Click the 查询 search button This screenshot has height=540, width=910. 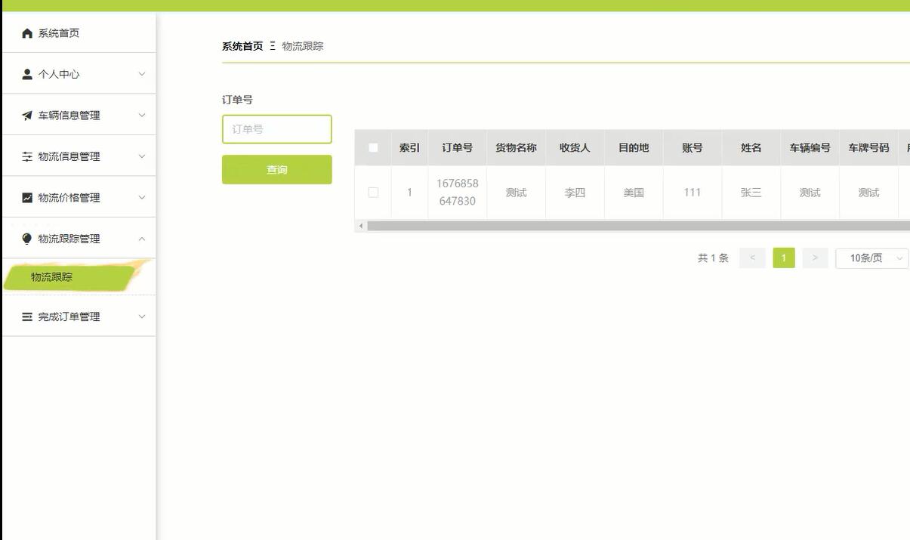pyautogui.click(x=276, y=170)
